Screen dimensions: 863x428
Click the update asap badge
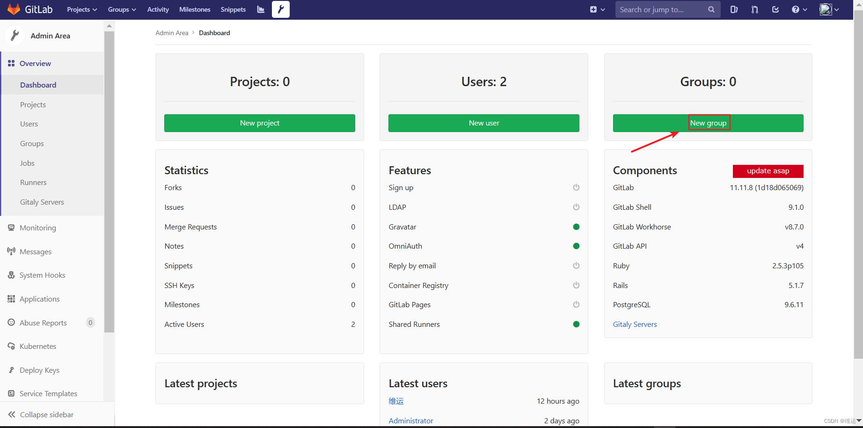coord(768,171)
